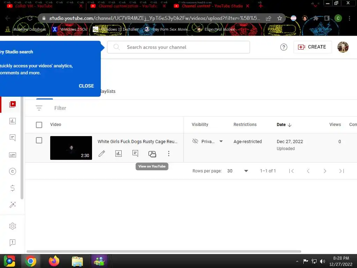Go to the first page of results

[x=291, y=171]
